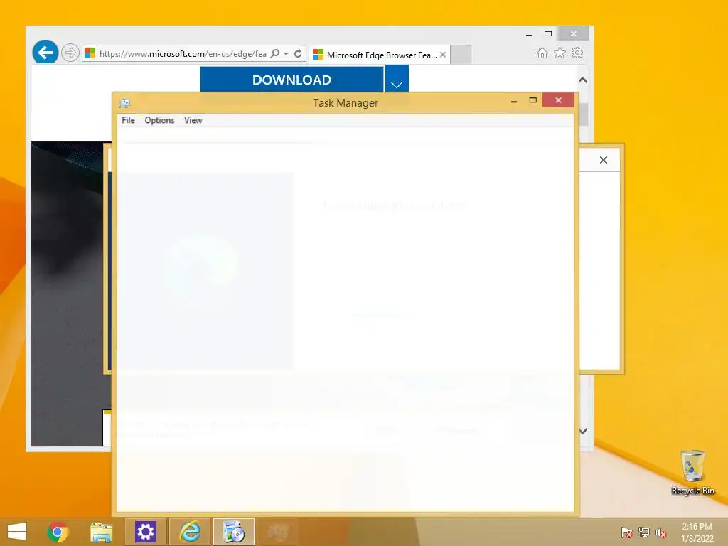Click the Task Manager title bar icon

click(124, 103)
